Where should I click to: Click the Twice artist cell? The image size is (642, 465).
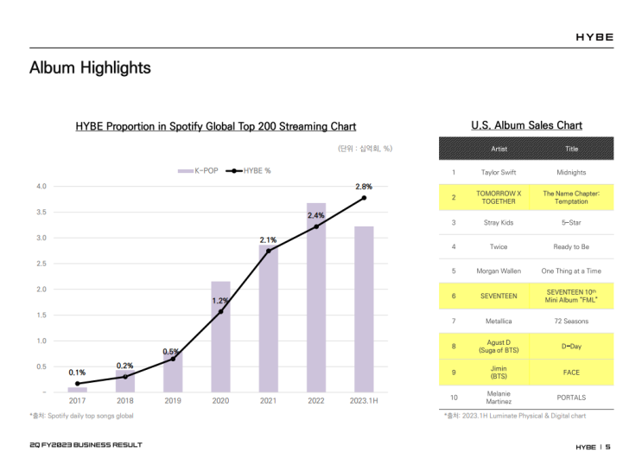pos(499,246)
